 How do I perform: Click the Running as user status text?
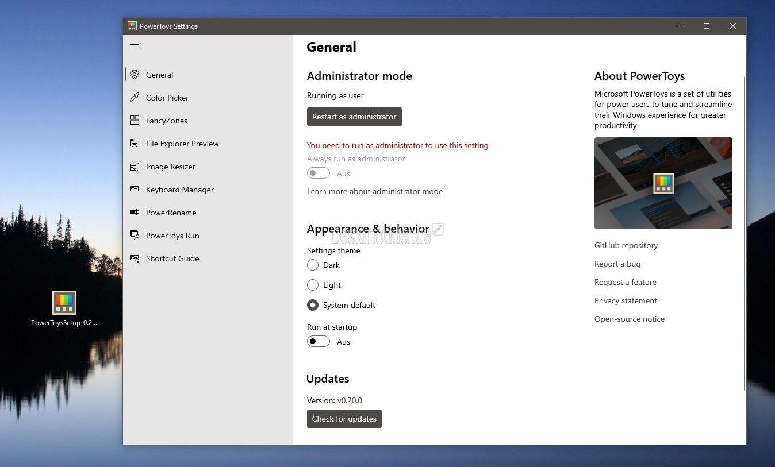335,95
